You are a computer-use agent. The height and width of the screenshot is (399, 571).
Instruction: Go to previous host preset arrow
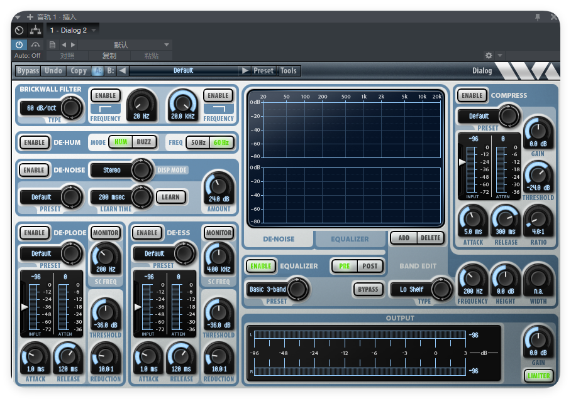(64, 45)
